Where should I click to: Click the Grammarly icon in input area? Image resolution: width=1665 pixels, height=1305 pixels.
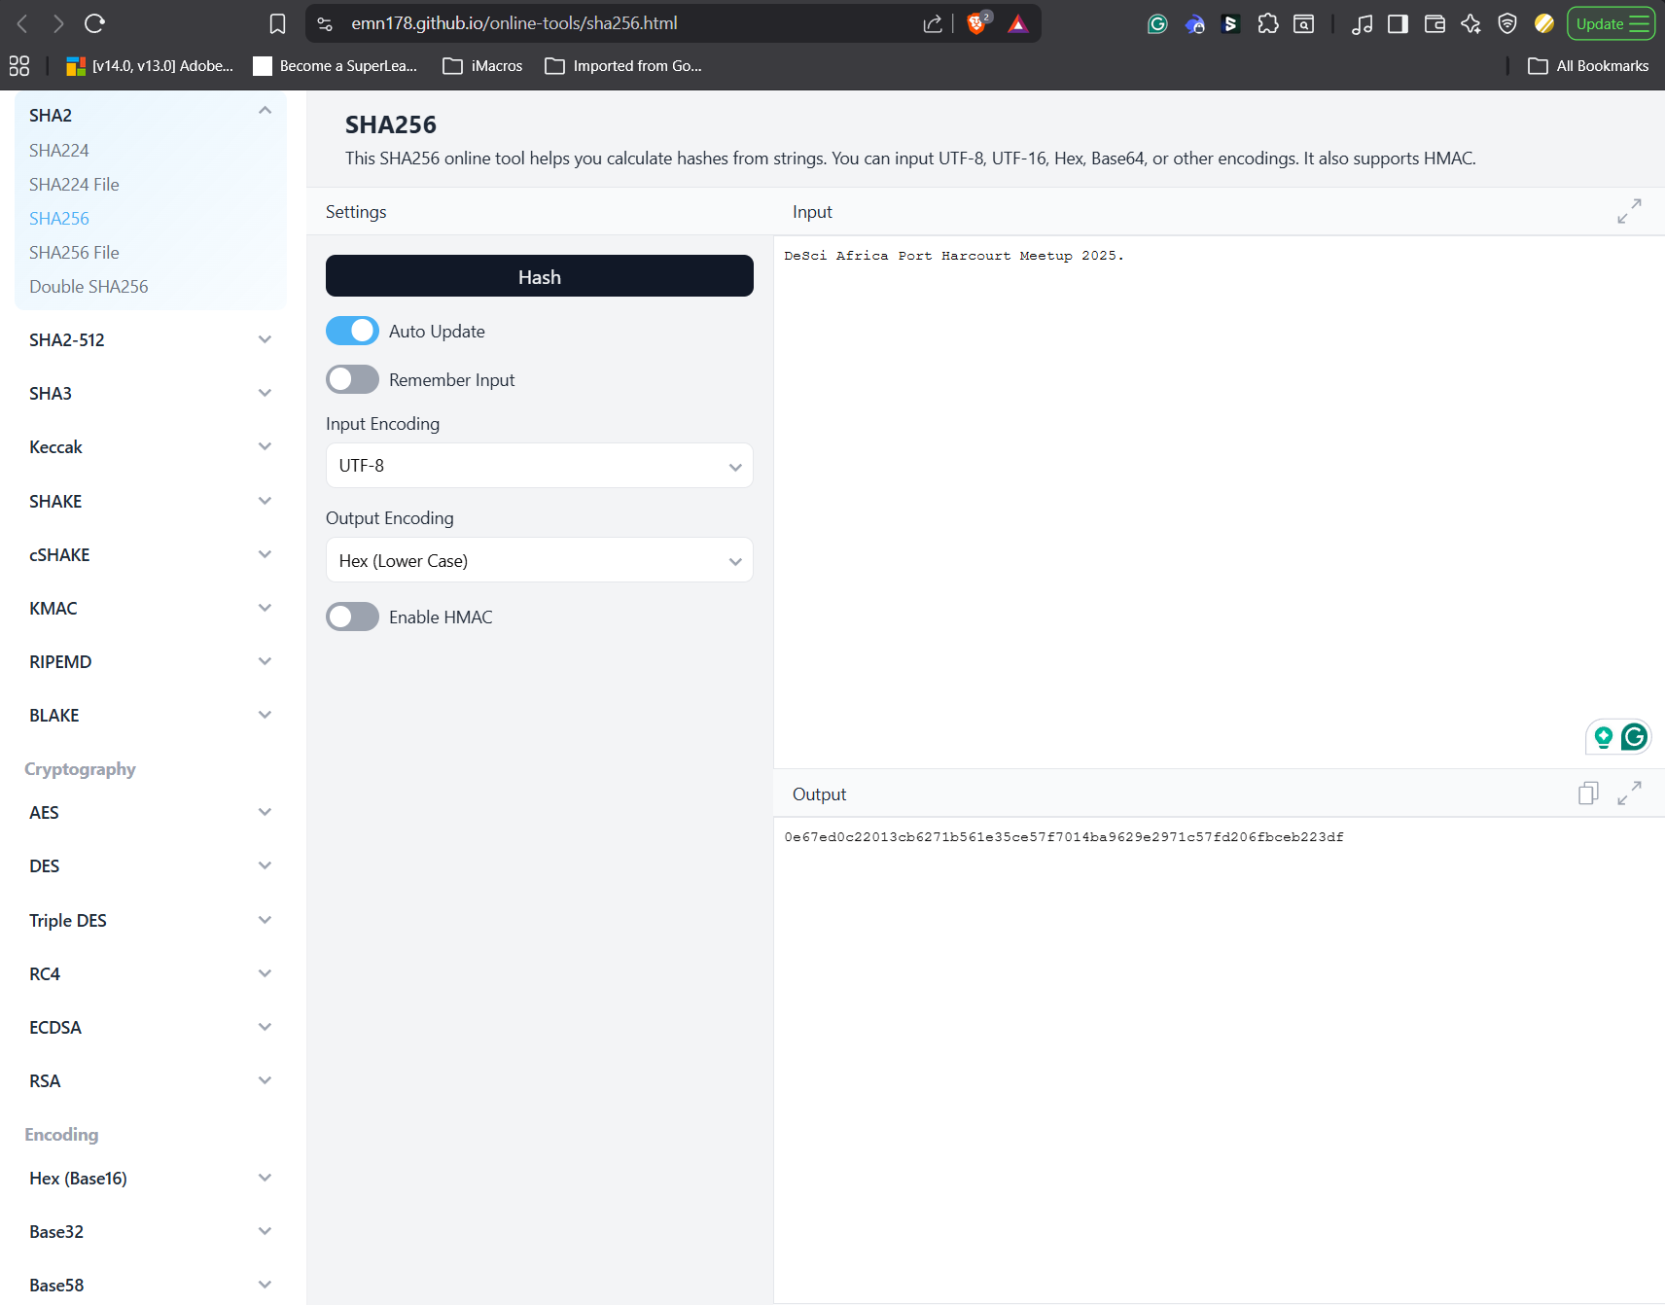[x=1634, y=737]
